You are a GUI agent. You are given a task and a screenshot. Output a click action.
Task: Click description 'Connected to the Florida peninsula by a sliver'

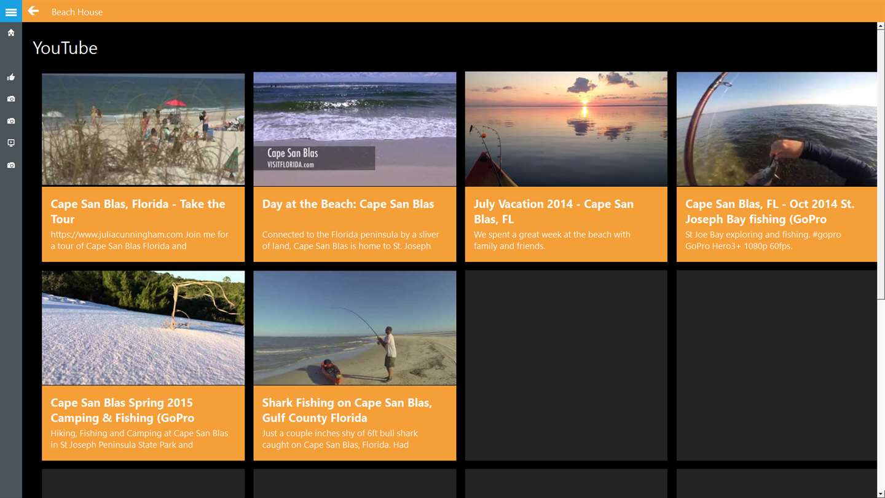pyautogui.click(x=350, y=240)
